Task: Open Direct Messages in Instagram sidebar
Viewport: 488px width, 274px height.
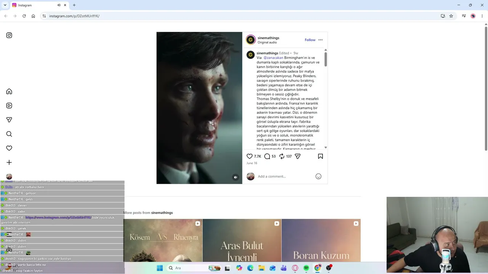Action: (x=9, y=120)
